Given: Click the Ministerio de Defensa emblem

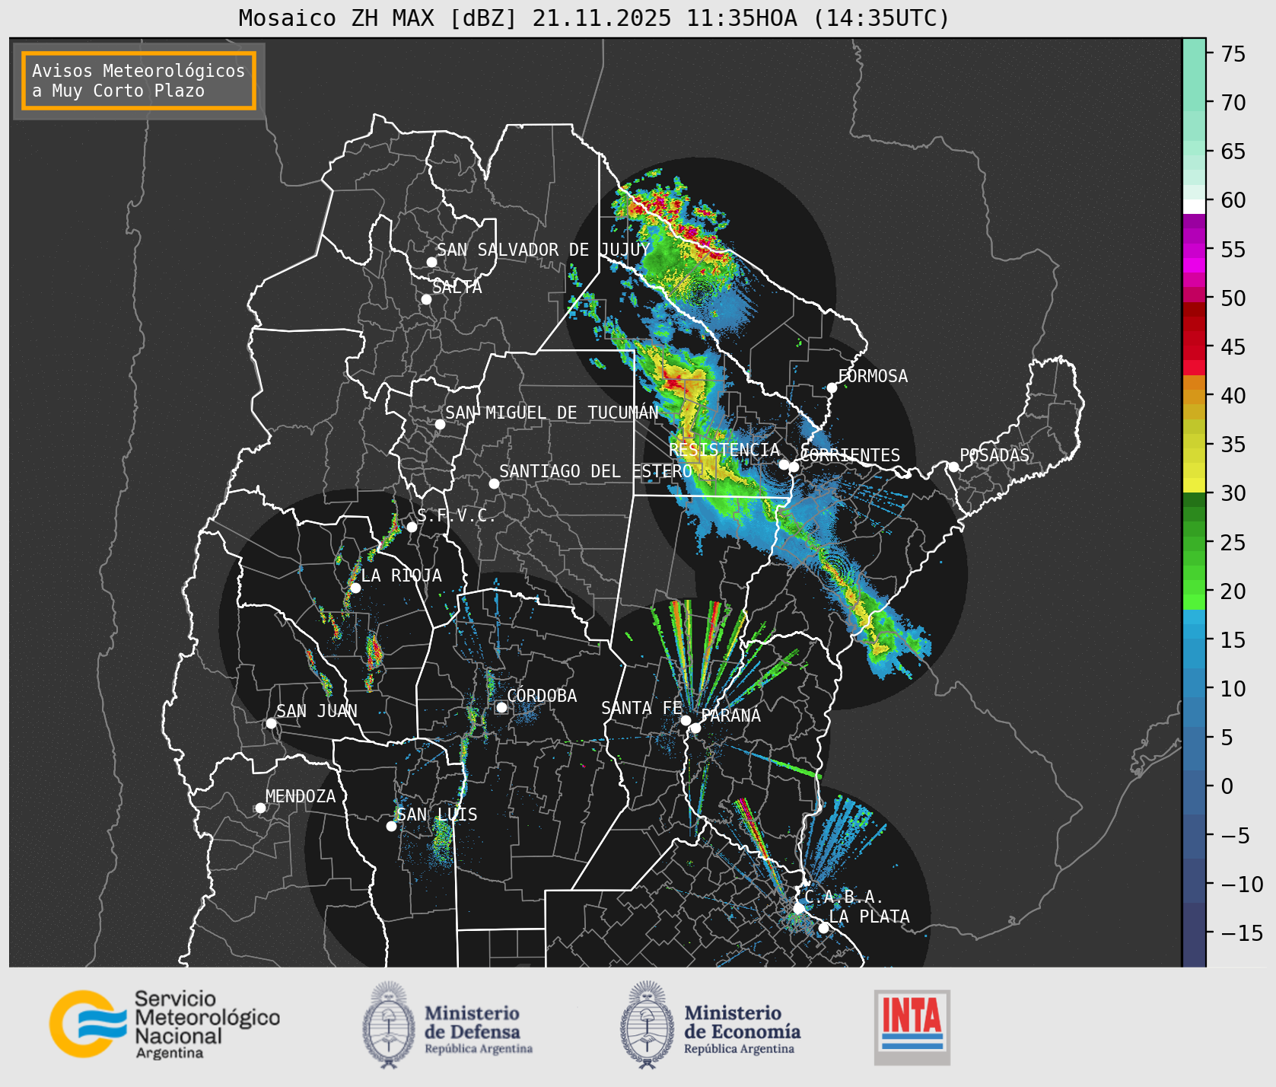Looking at the screenshot, I should [389, 1025].
